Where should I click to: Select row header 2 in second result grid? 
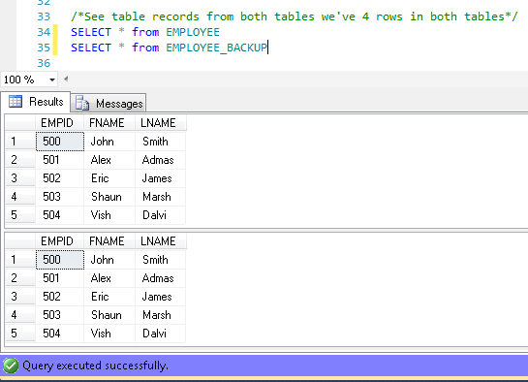[x=20, y=278]
